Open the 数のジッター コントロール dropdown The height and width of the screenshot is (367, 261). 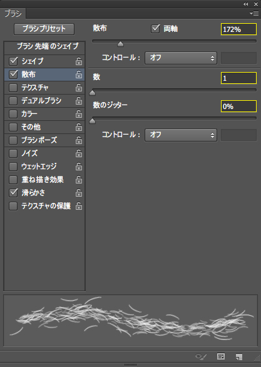[x=181, y=135]
